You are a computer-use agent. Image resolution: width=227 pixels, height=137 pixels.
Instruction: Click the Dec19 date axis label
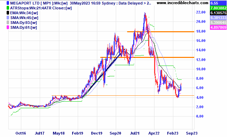pyautogui.click(x=97, y=133)
